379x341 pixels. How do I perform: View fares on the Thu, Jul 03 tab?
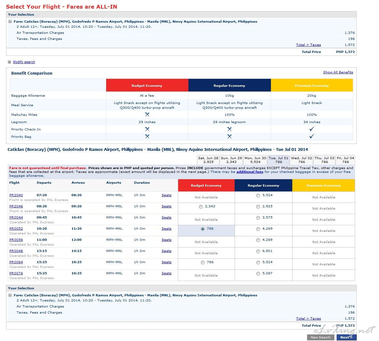coord(324,160)
